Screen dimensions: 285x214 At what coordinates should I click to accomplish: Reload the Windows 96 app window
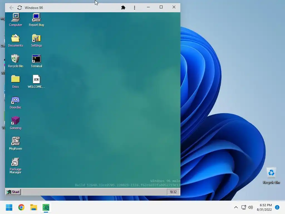click(x=20, y=8)
